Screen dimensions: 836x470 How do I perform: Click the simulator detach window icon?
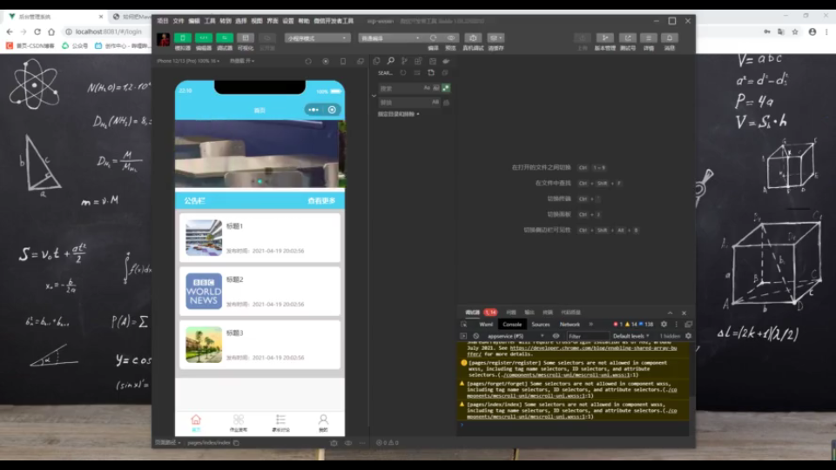point(361,61)
